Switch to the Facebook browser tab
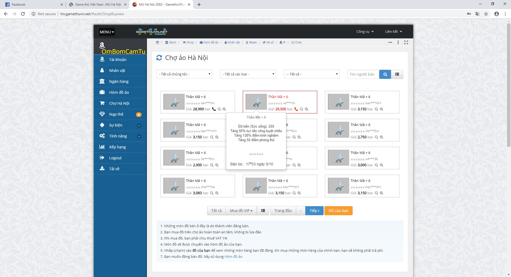Screen dimensions: 511x277 pos(32,5)
